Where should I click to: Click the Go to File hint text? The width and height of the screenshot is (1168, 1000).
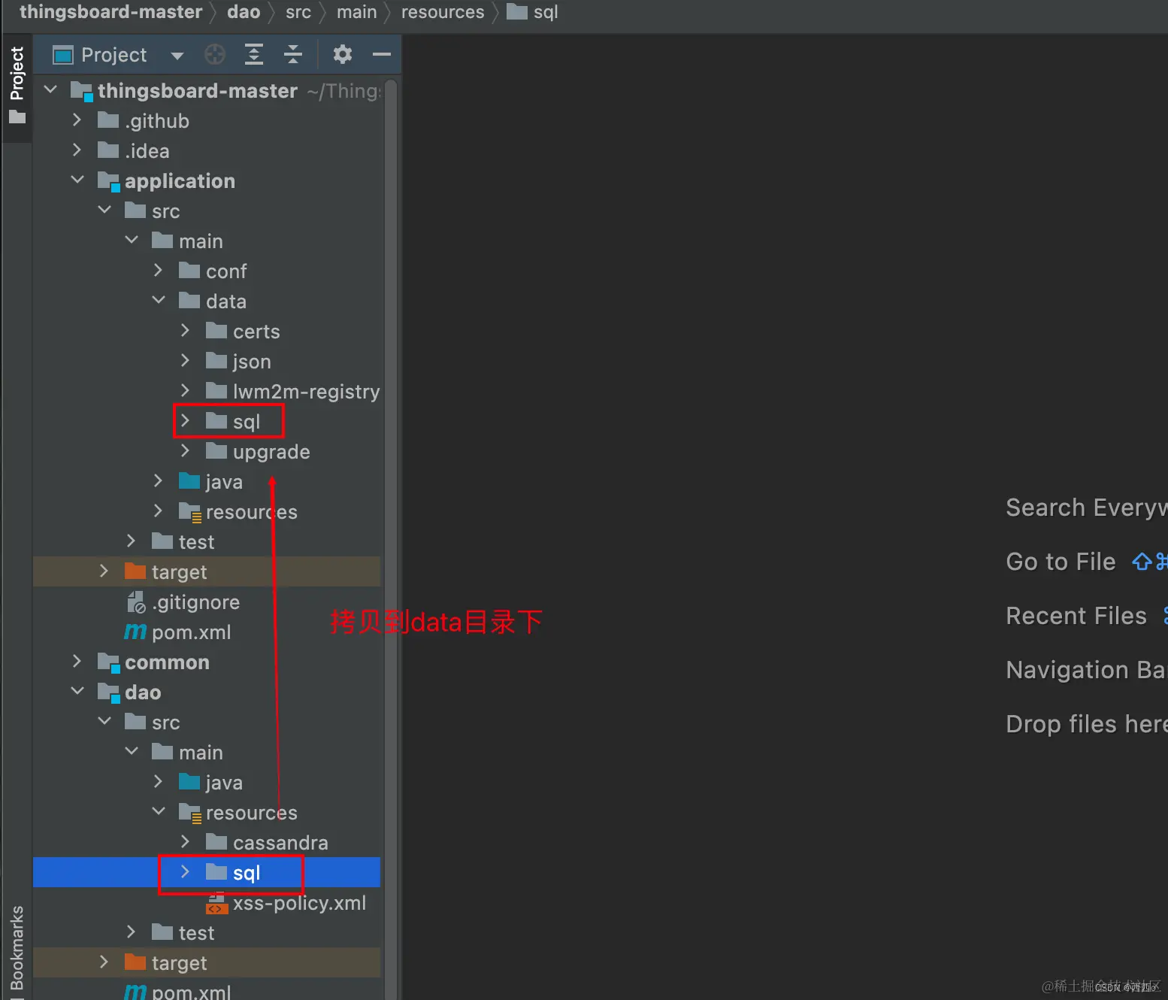pos(1061,562)
